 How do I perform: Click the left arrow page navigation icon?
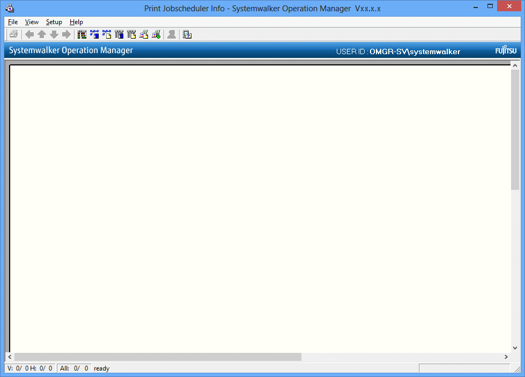(x=29, y=34)
